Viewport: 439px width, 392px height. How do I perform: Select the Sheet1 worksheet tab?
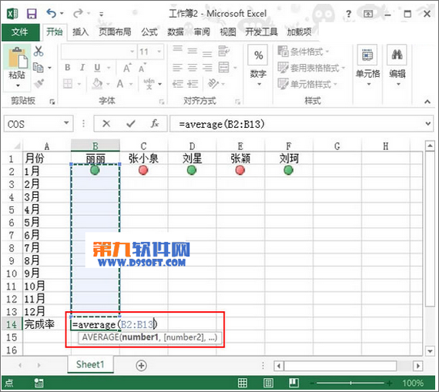tap(90, 364)
